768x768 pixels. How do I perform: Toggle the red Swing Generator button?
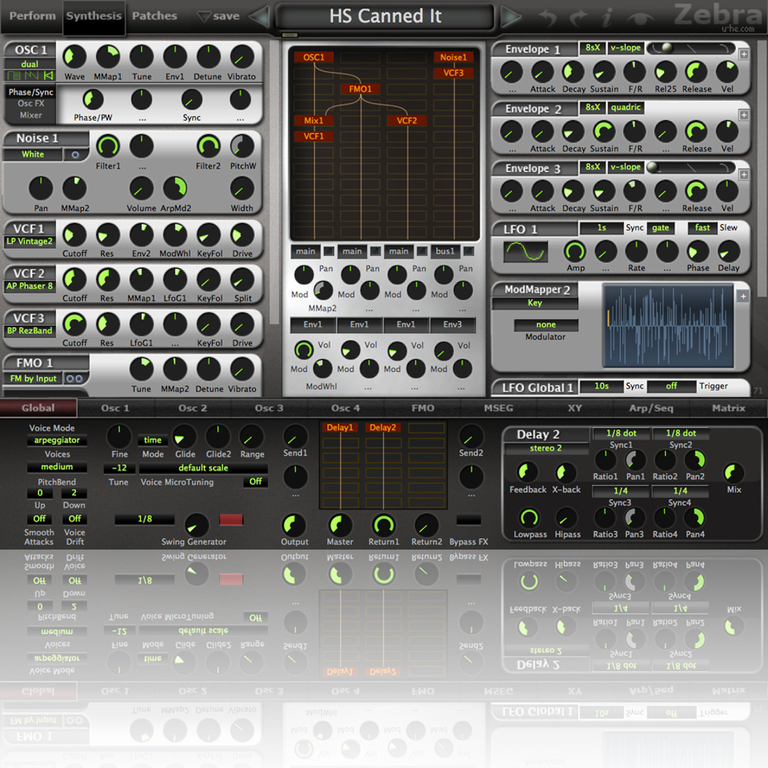[231, 520]
